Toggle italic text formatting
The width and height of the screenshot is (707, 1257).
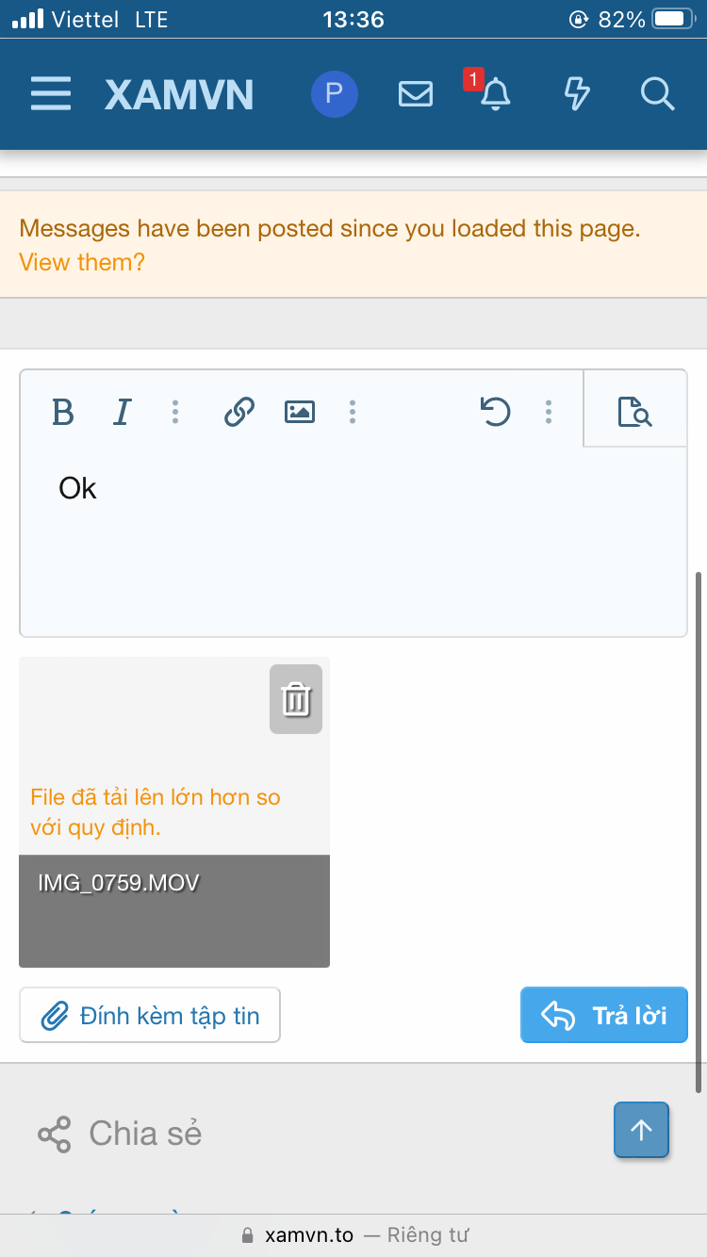pyautogui.click(x=122, y=412)
